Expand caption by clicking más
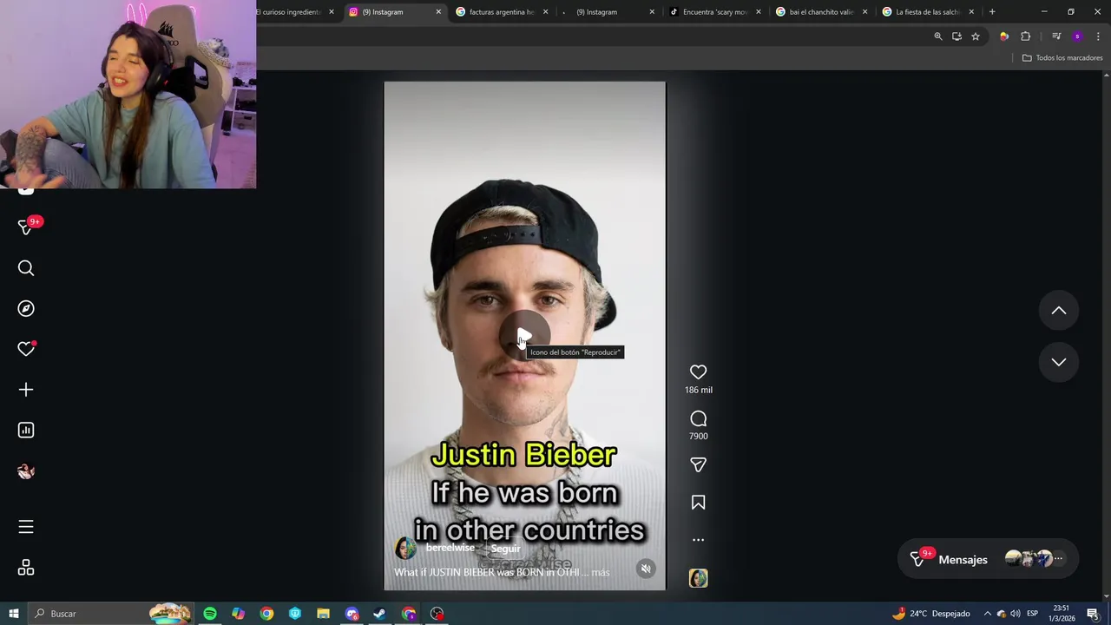 pos(600,572)
